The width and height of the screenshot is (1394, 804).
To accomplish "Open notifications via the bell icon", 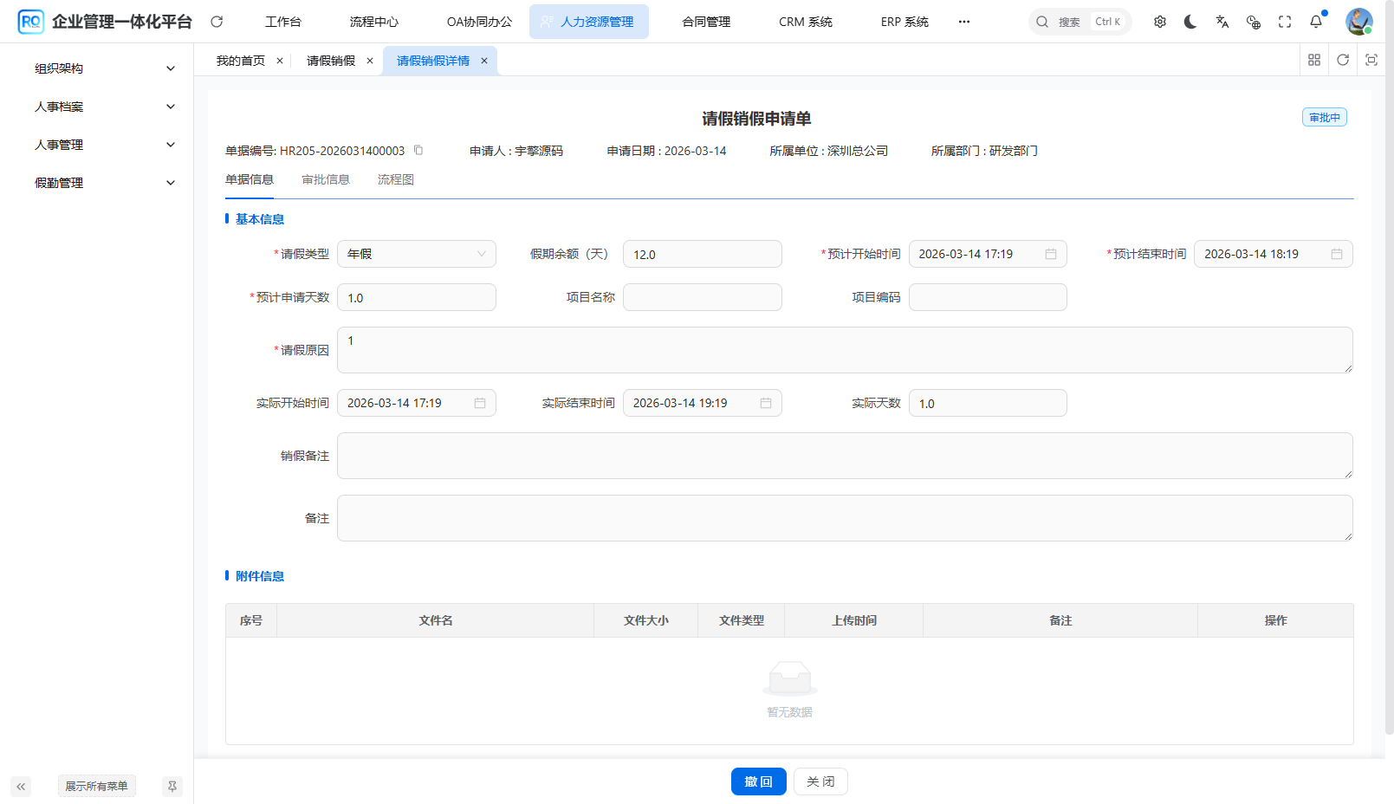I will (x=1316, y=21).
